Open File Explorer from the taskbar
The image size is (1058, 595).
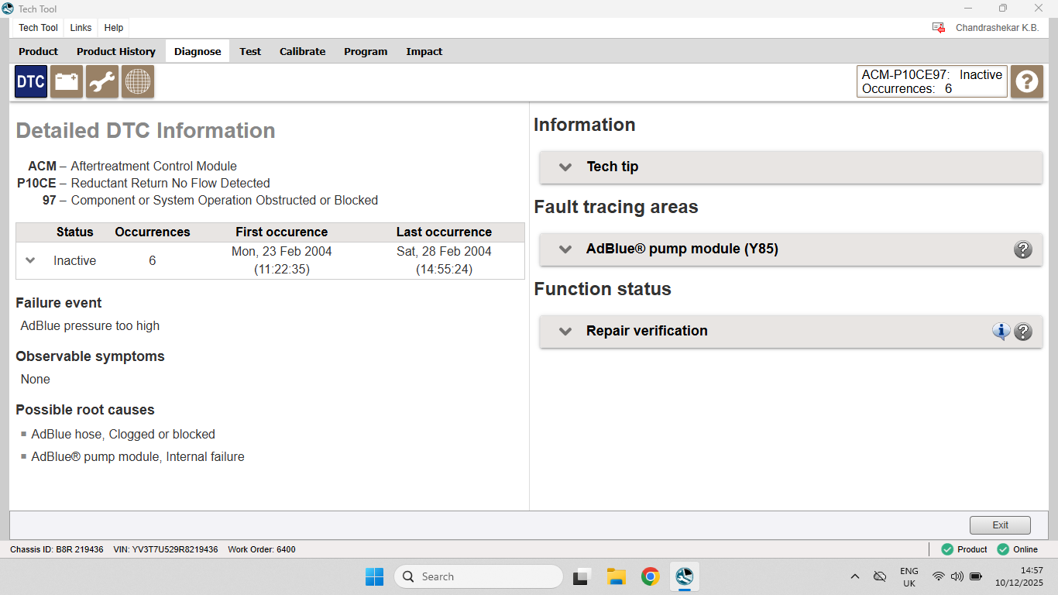click(616, 576)
